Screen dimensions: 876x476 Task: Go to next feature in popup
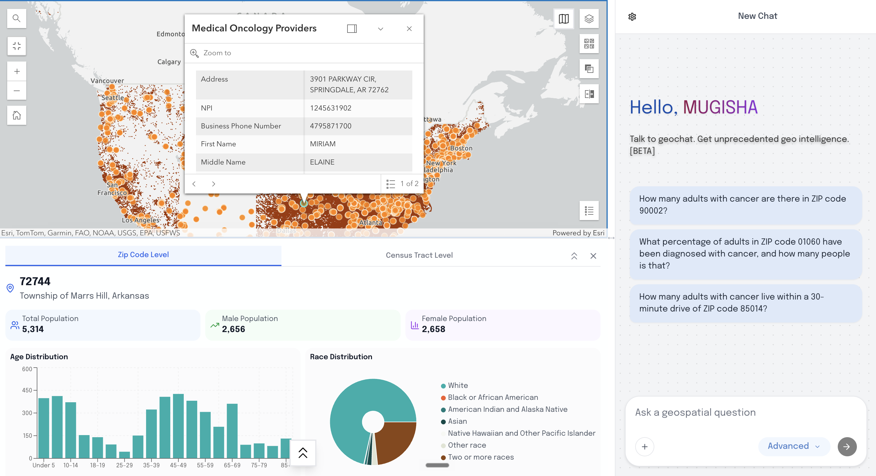[x=214, y=184]
